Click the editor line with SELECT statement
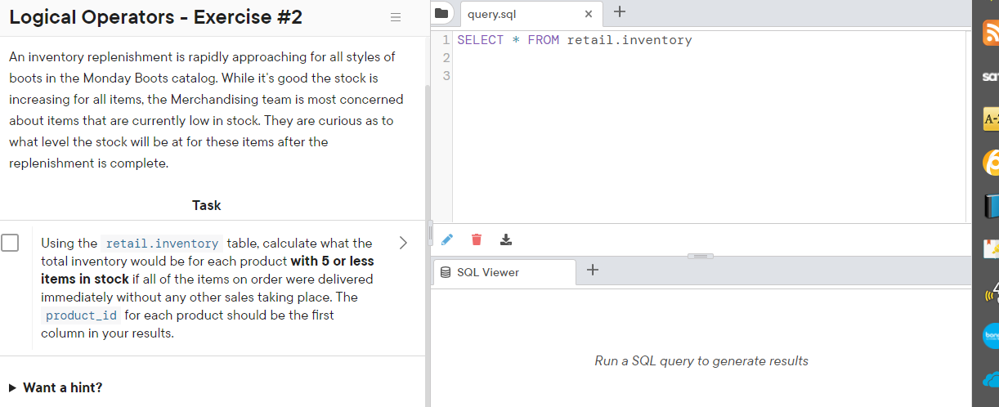This screenshot has width=999, height=407. (574, 40)
